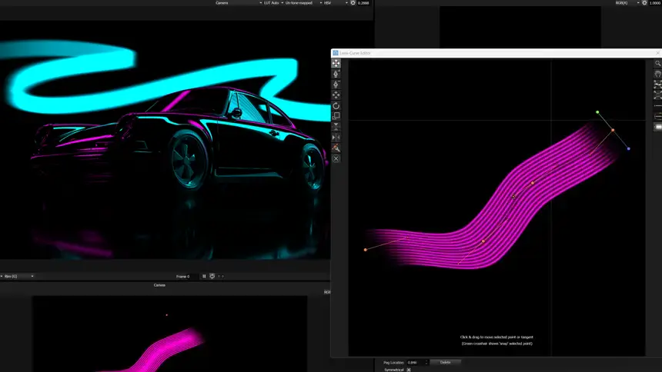The height and width of the screenshot is (372, 662).
Task: Select the Remove point pen tool
Action: coord(336,85)
